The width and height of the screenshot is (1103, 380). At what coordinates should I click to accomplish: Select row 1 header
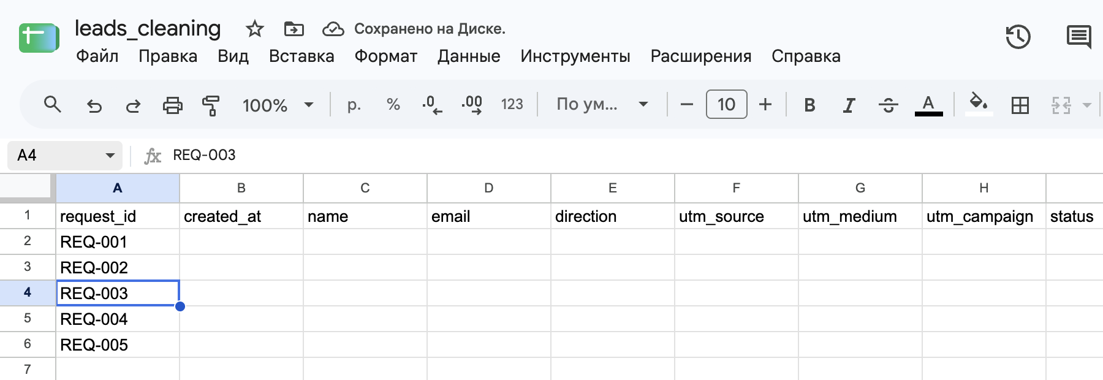tap(28, 216)
